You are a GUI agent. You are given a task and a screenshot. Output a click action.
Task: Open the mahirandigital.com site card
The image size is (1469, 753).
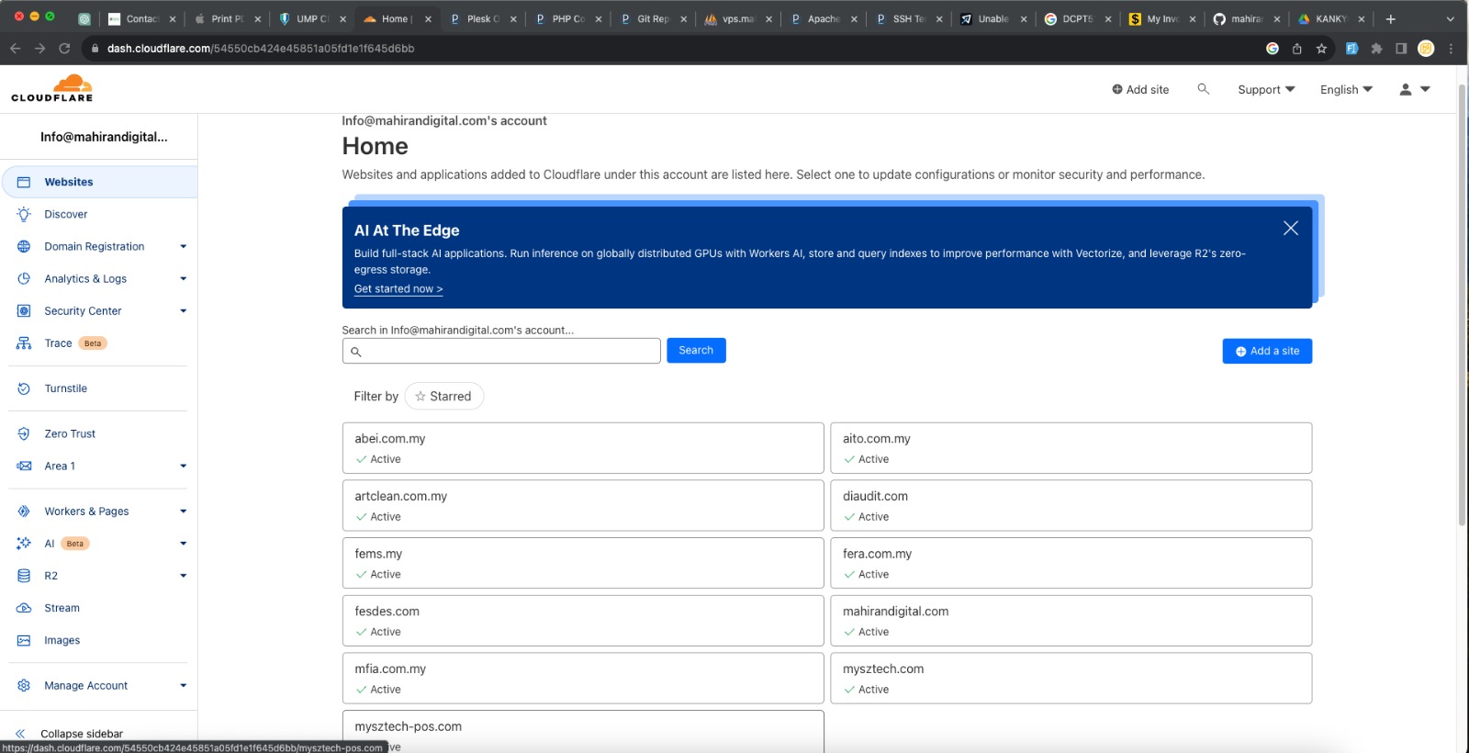[1071, 621]
